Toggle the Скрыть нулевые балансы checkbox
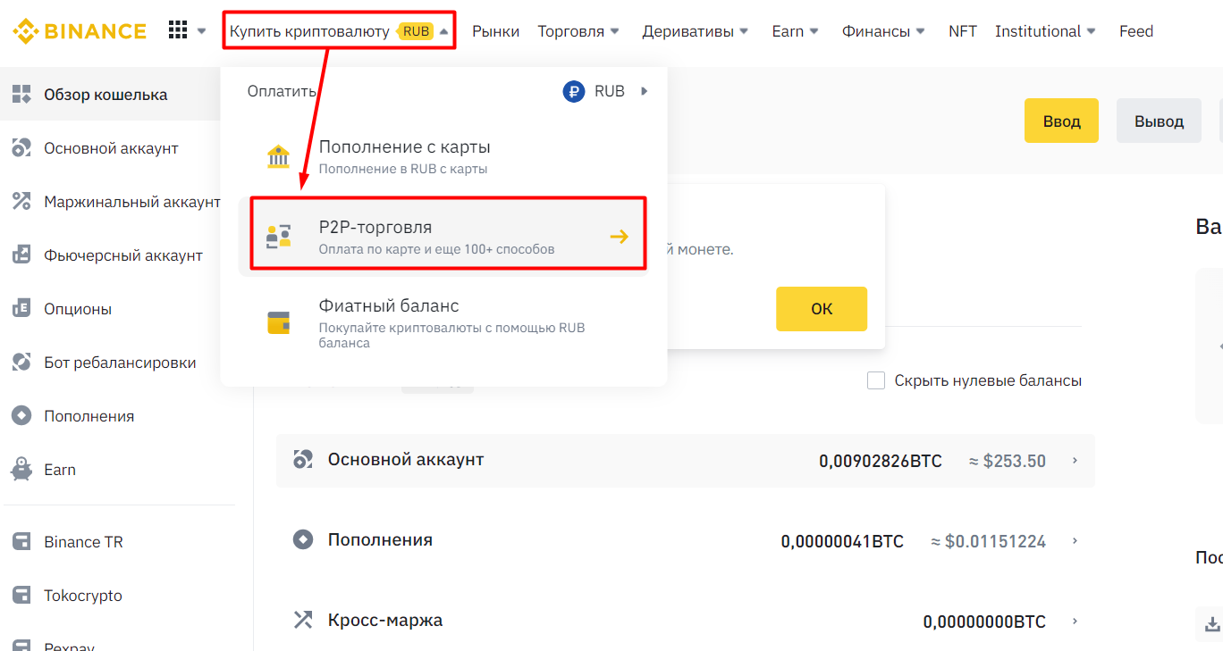The image size is (1223, 651). pos(876,380)
